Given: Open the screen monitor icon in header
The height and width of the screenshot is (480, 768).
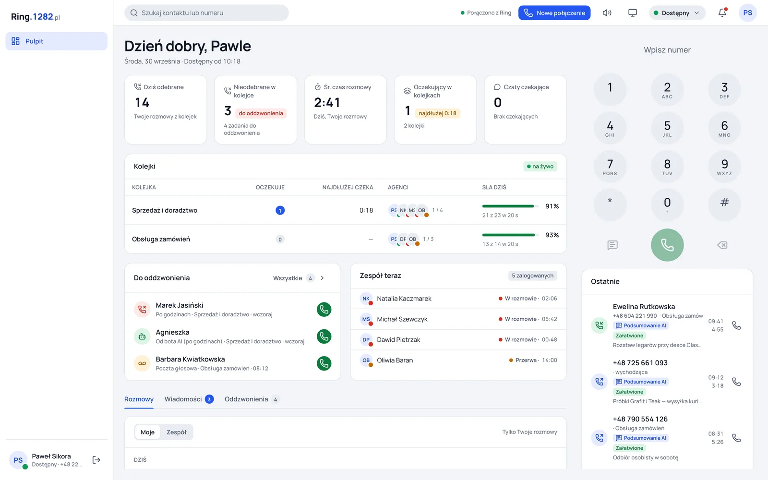Looking at the screenshot, I should (633, 13).
